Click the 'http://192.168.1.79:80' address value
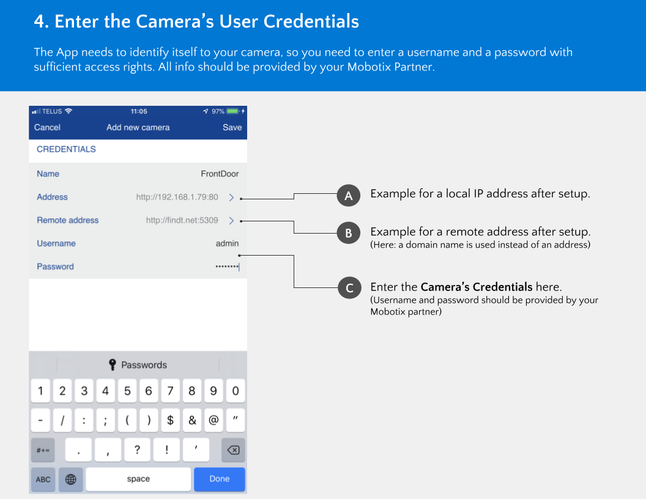This screenshot has height=499, width=646. tap(177, 197)
